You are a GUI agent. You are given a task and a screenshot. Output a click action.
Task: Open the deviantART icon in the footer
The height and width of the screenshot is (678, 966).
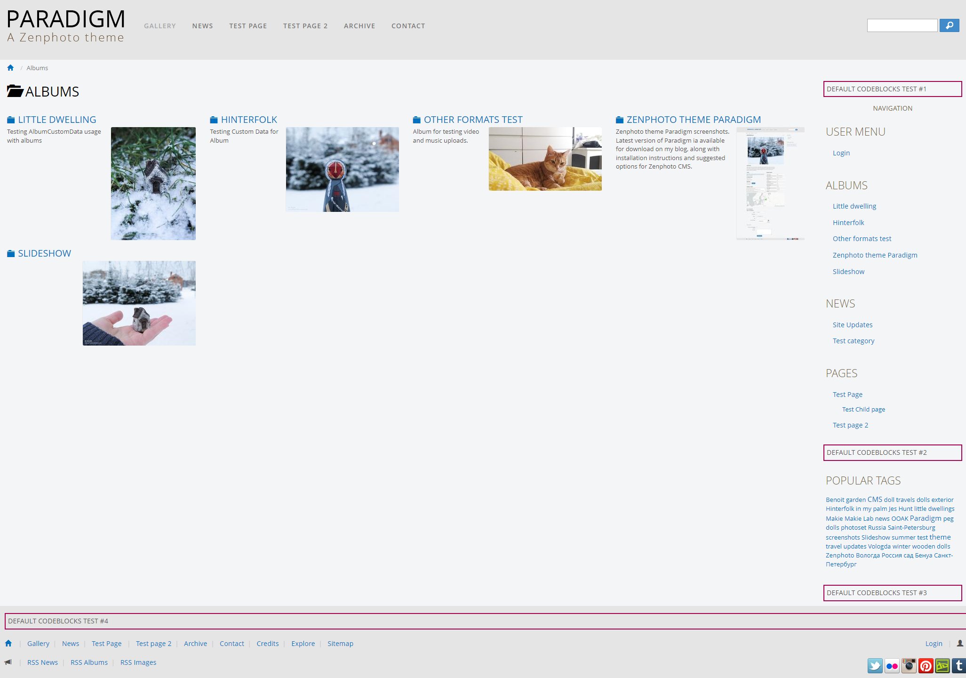[x=942, y=666]
